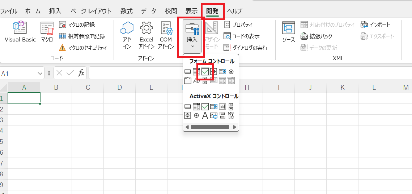Screen dimensions: 412x194
Task: Select the ActiveX spin button icon
Action: pyautogui.click(x=187, y=115)
